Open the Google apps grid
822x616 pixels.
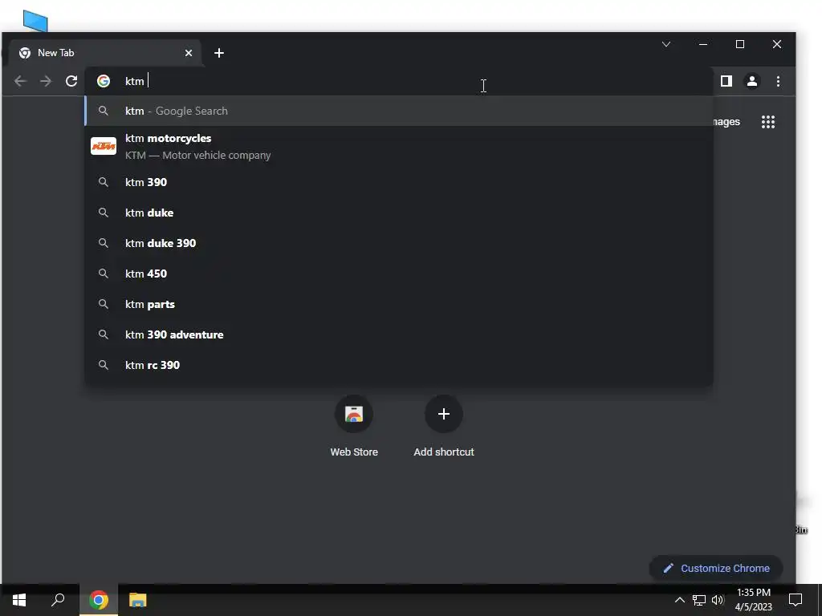pyautogui.click(x=768, y=122)
